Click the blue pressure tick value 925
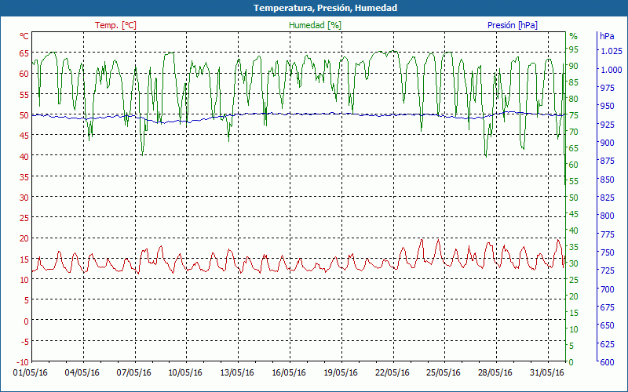The width and height of the screenshot is (628, 392). click(607, 125)
